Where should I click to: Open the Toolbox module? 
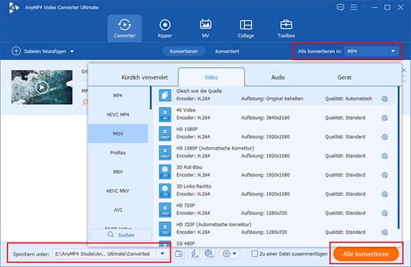tap(286, 28)
